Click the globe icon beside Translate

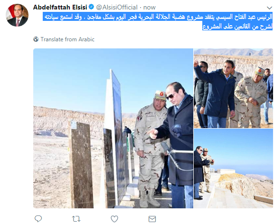[x=36, y=39]
